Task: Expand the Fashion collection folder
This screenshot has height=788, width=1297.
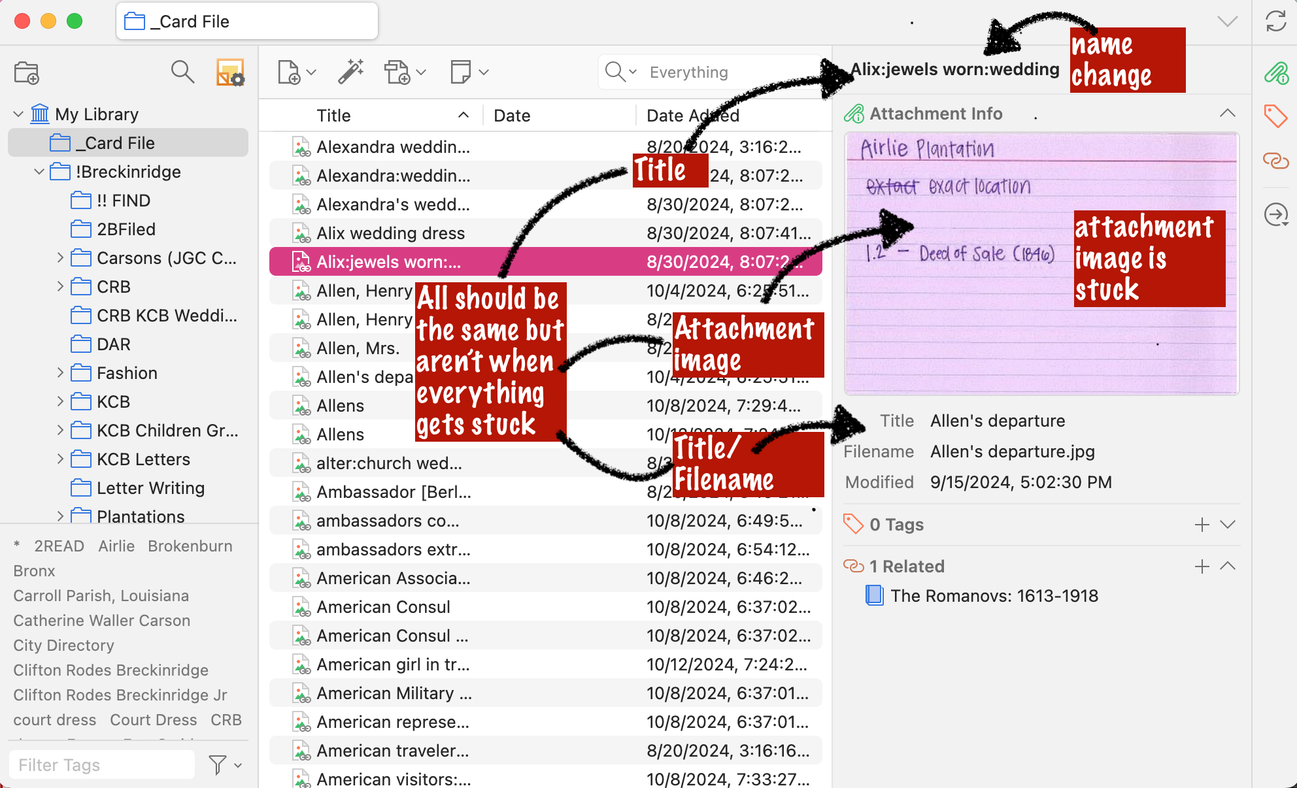Action: tap(60, 373)
